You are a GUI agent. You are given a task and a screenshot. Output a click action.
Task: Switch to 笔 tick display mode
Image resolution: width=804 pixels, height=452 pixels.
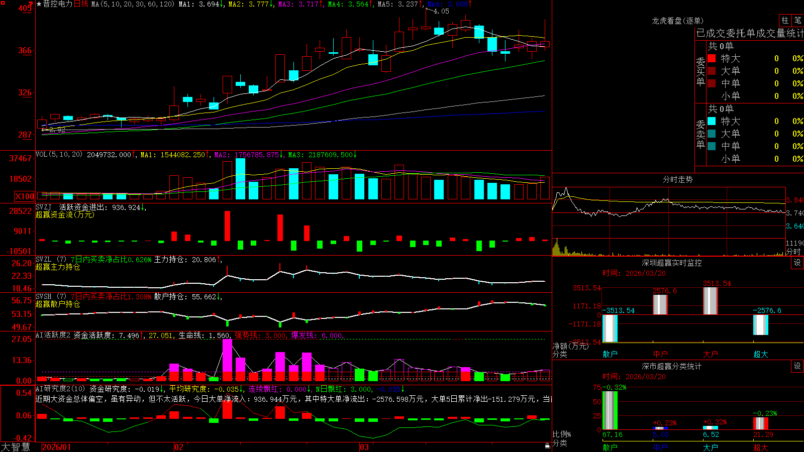797,20
